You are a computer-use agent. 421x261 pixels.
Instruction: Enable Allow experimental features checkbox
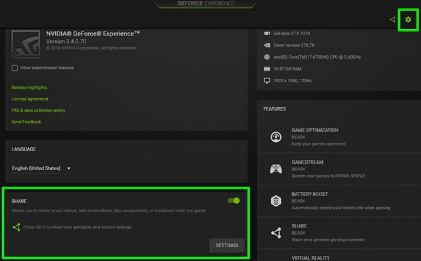[x=14, y=68]
